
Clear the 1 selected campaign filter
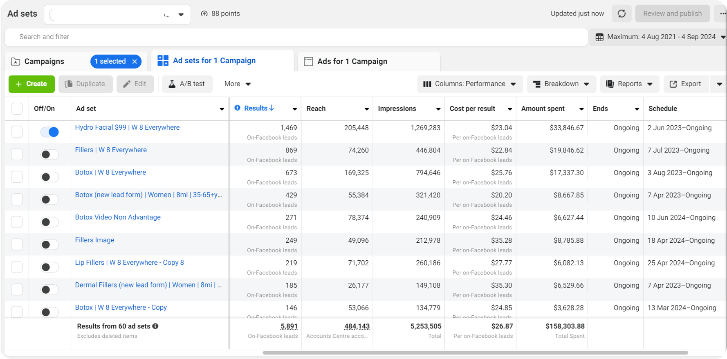point(135,62)
